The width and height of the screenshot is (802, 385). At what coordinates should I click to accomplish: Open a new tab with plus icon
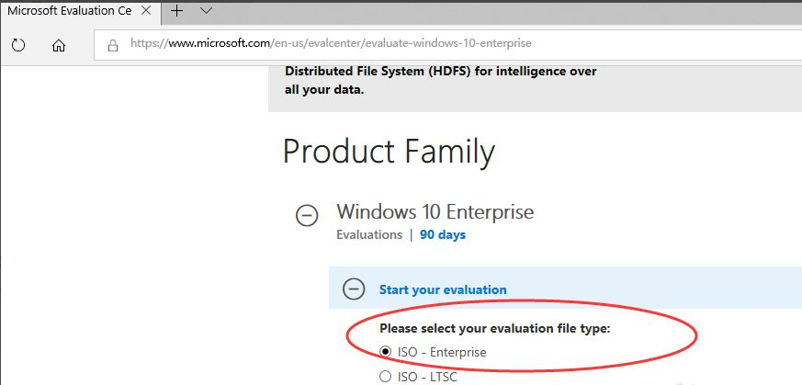point(177,10)
